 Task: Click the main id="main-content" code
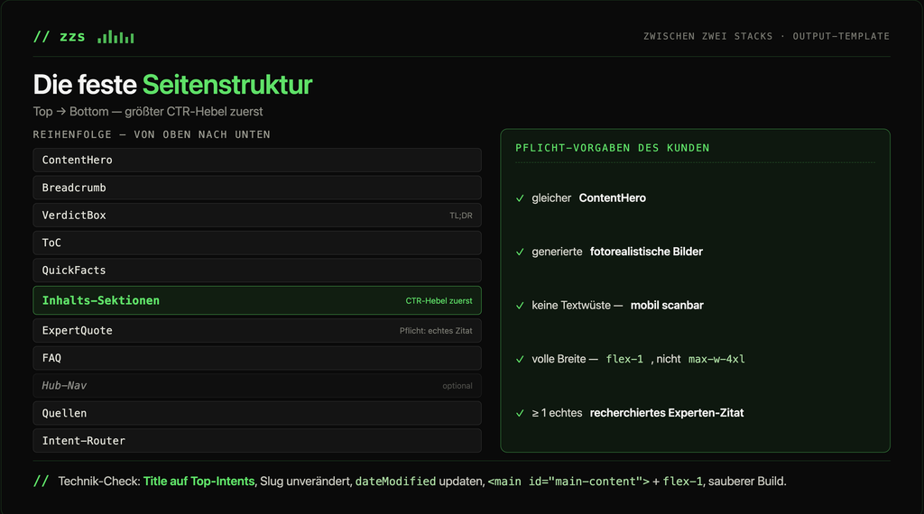[568, 482]
